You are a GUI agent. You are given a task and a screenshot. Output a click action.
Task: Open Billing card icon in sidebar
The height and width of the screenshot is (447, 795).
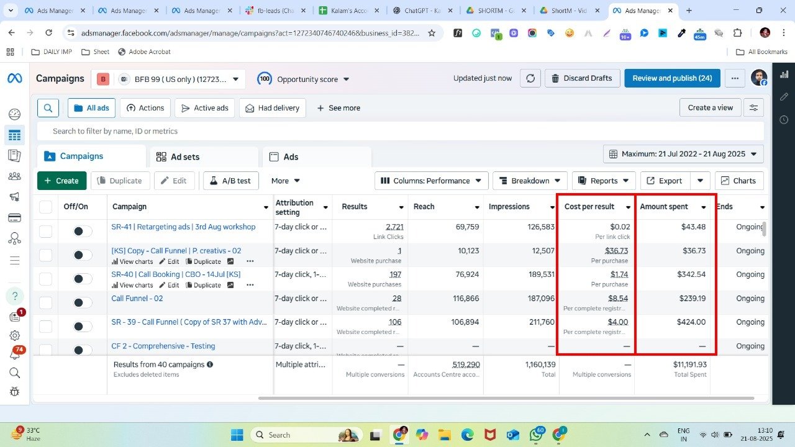tap(14, 218)
